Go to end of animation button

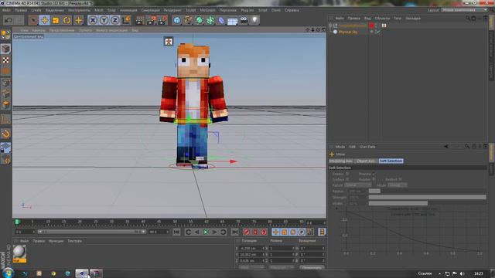(x=234, y=232)
